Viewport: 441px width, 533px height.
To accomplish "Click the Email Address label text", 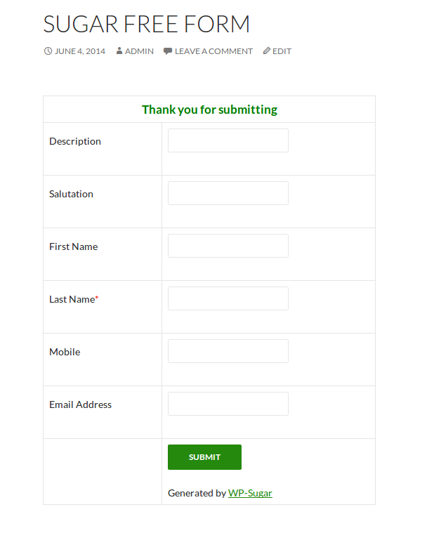I will click(x=80, y=404).
